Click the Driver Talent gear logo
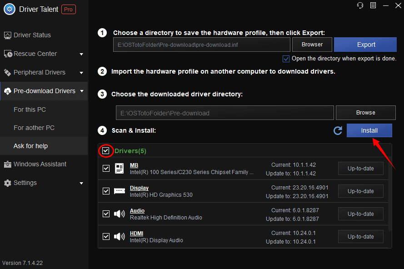The image size is (404, 269). point(10,9)
